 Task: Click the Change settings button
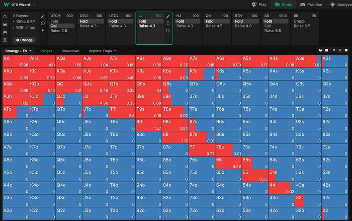click(24, 40)
